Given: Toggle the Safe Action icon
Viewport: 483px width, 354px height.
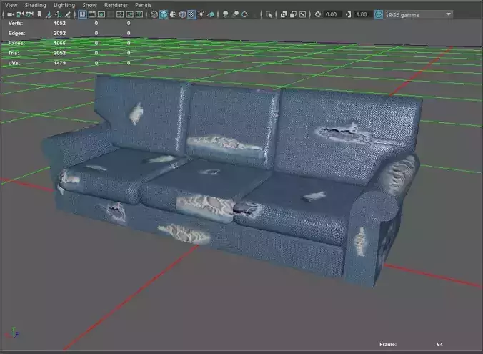Looking at the screenshot, I should 130,14.
